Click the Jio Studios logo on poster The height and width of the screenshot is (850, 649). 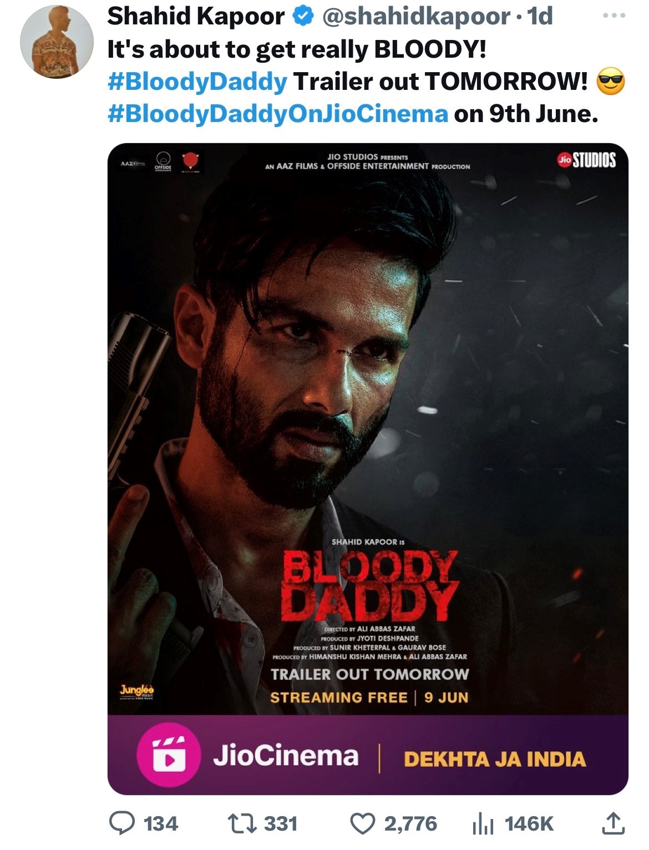click(x=586, y=160)
